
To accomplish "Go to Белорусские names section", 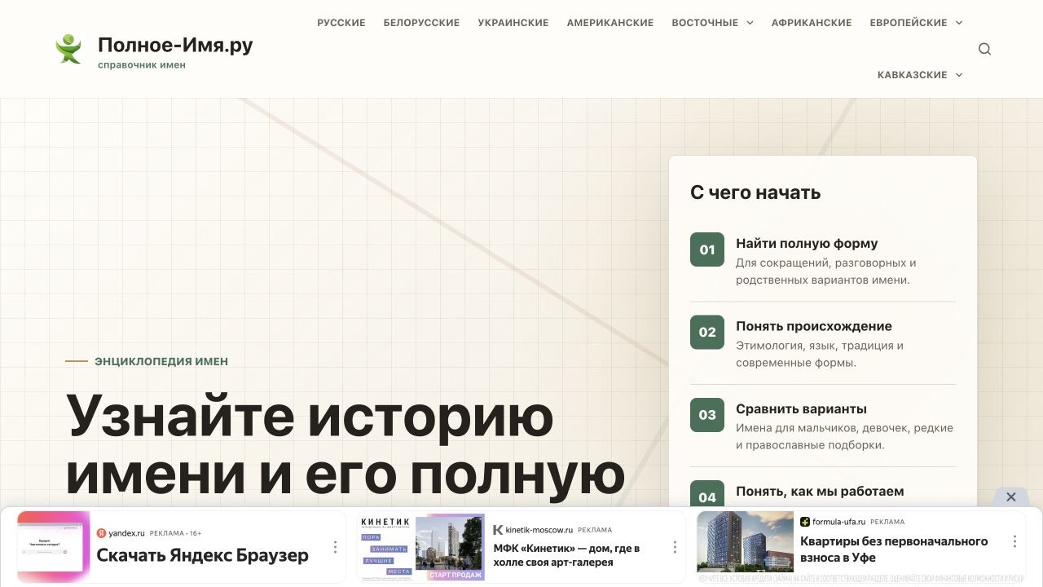I will click(x=421, y=23).
